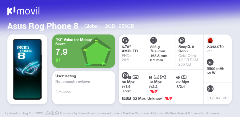Open the Global 12GB 256GB variant tag
240x117 pixels.
coord(109,26)
